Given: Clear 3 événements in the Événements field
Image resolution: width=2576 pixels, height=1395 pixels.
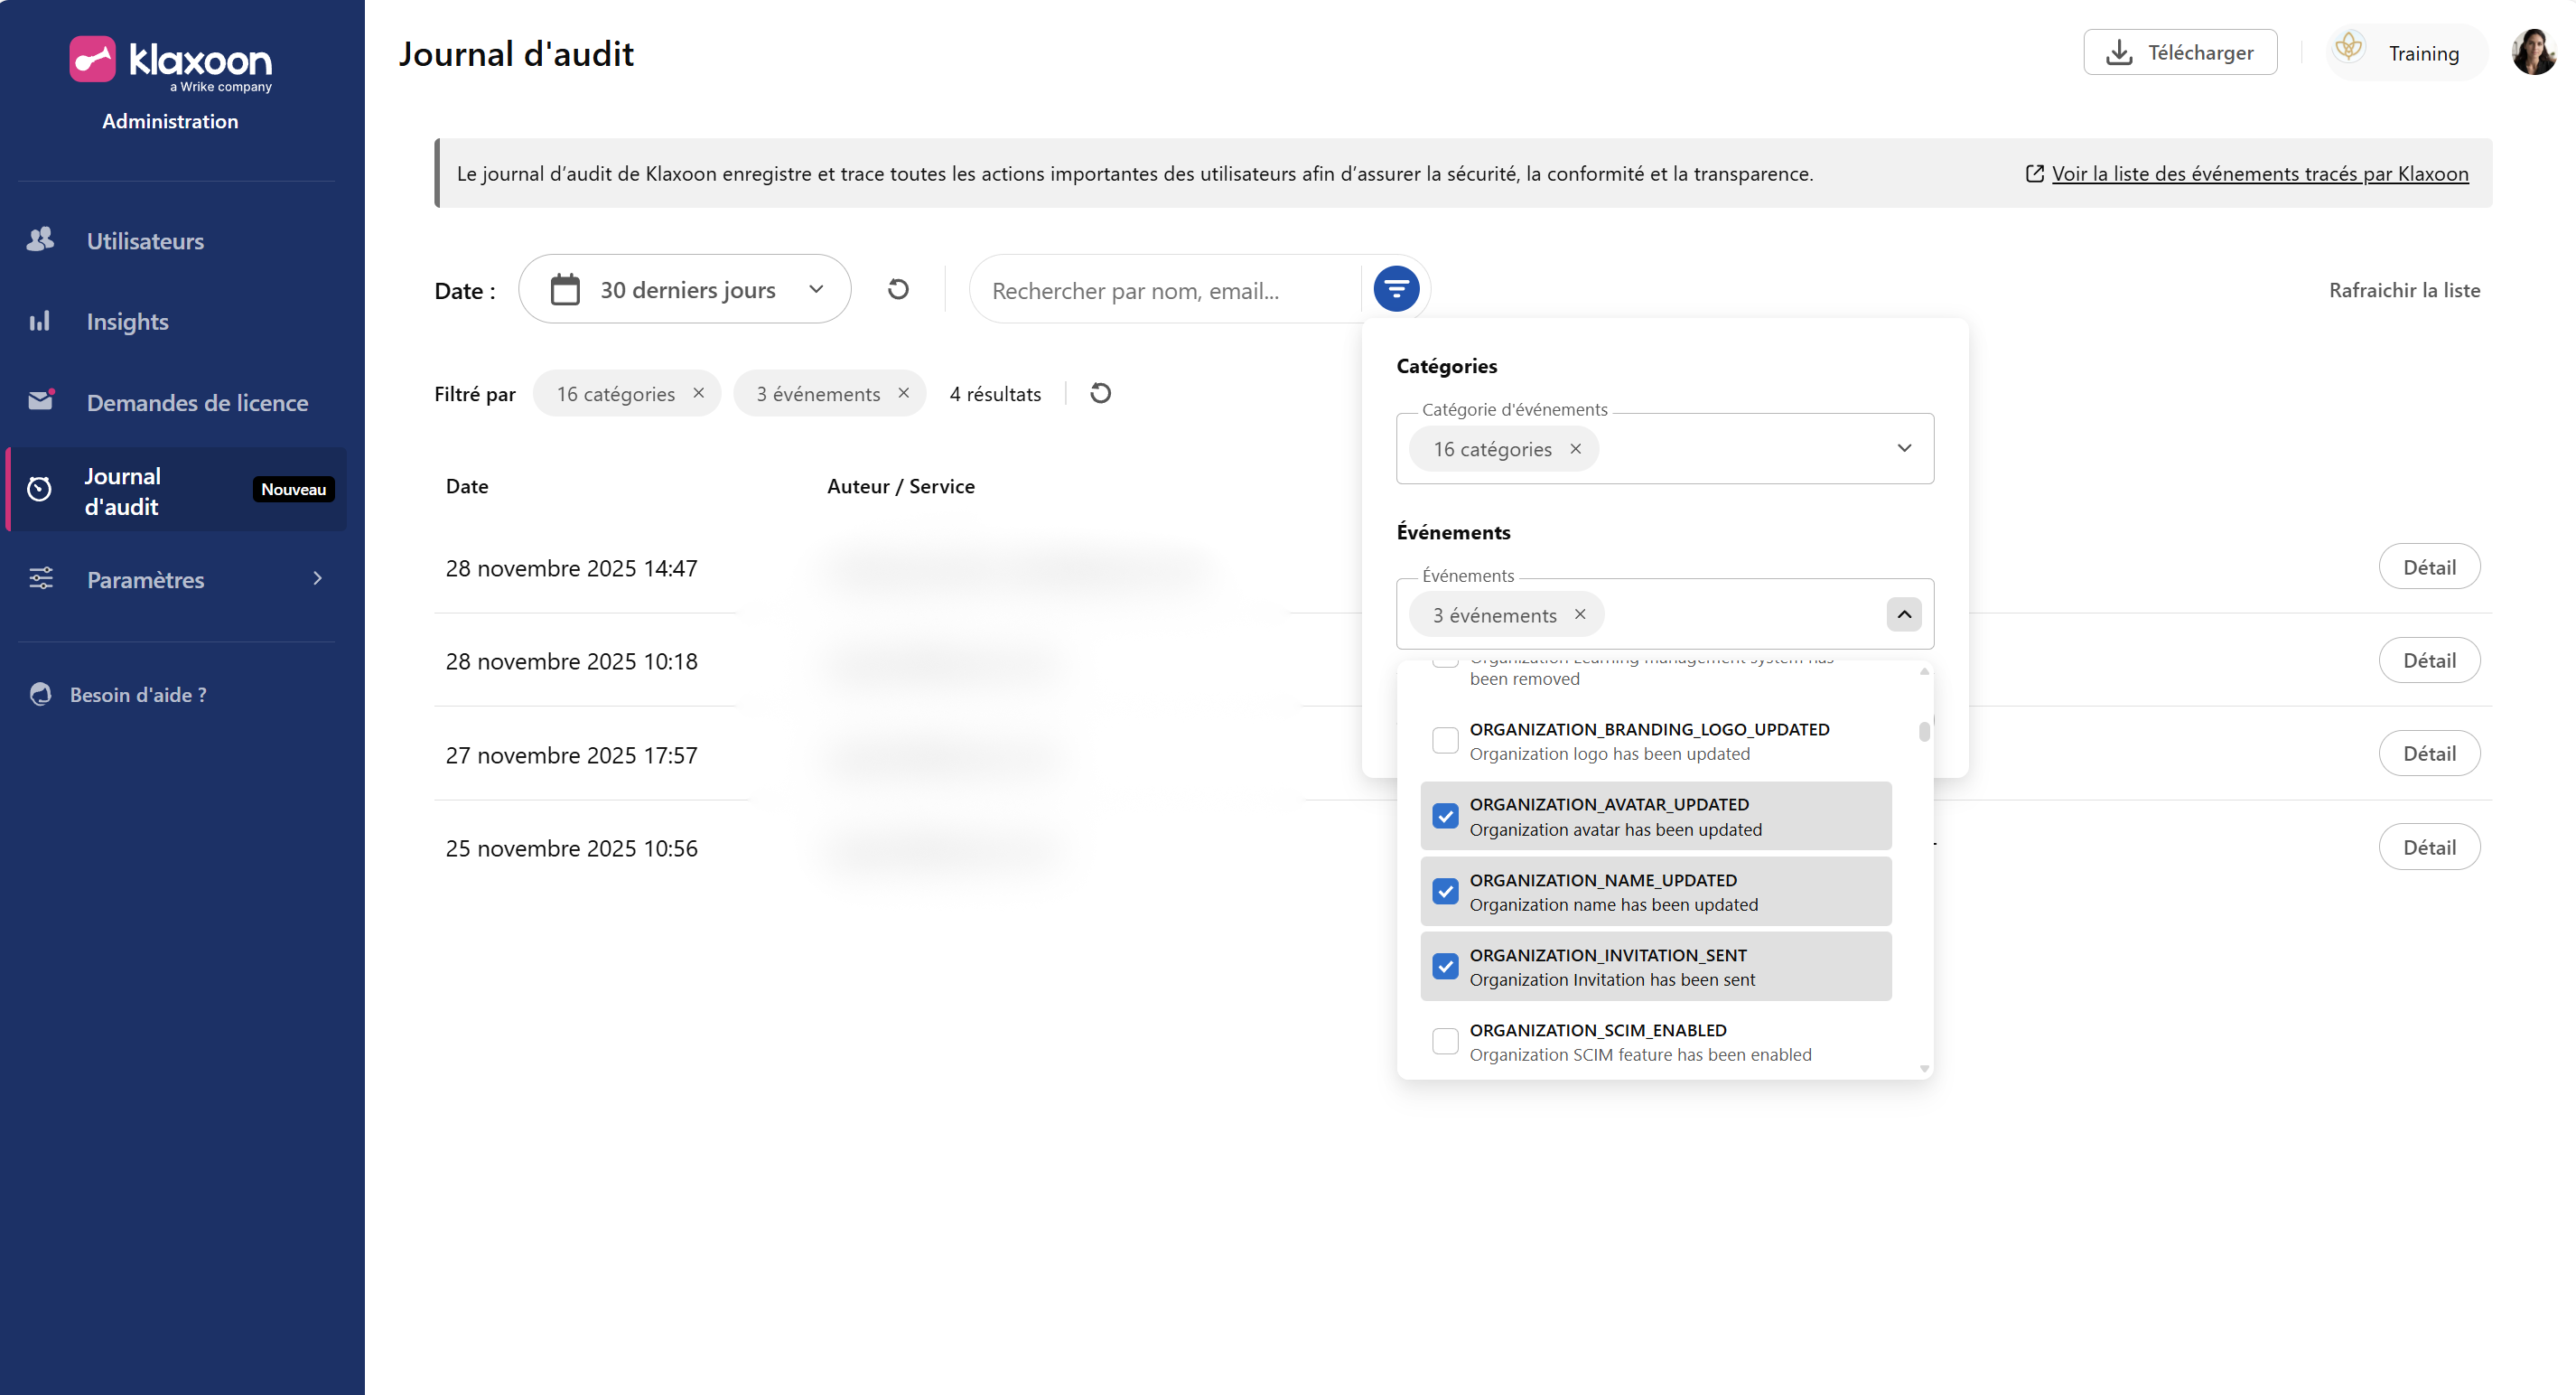Looking at the screenshot, I should 1580,614.
